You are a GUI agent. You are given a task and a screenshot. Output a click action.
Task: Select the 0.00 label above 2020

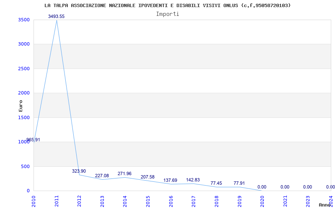262,187
